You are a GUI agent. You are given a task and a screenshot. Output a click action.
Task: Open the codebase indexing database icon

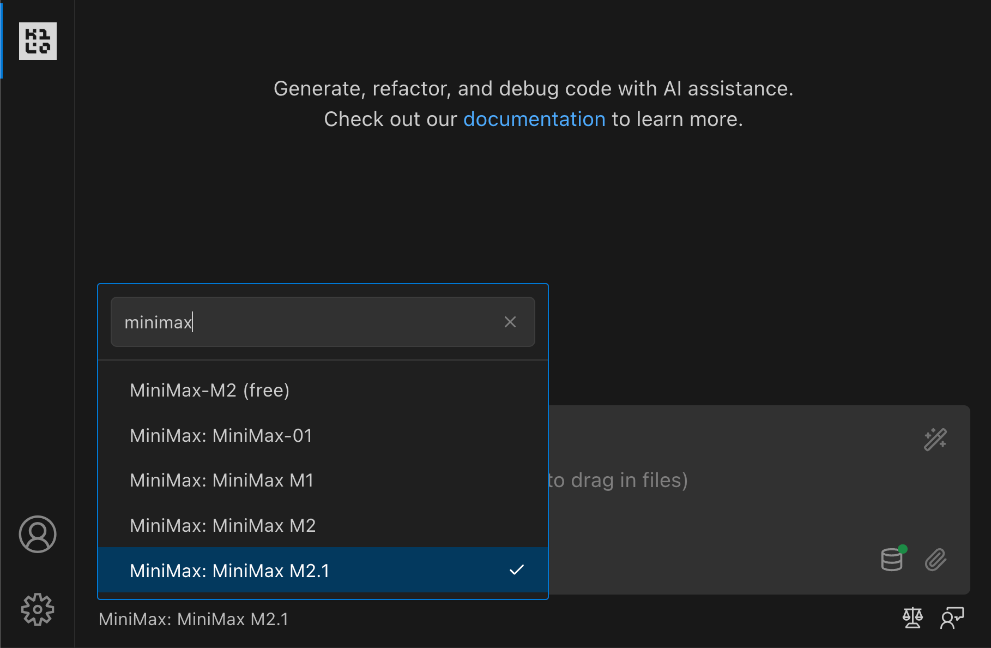click(x=892, y=560)
